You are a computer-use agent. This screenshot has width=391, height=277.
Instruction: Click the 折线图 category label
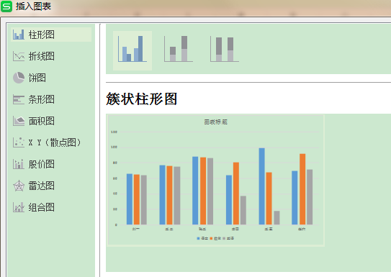(41, 56)
